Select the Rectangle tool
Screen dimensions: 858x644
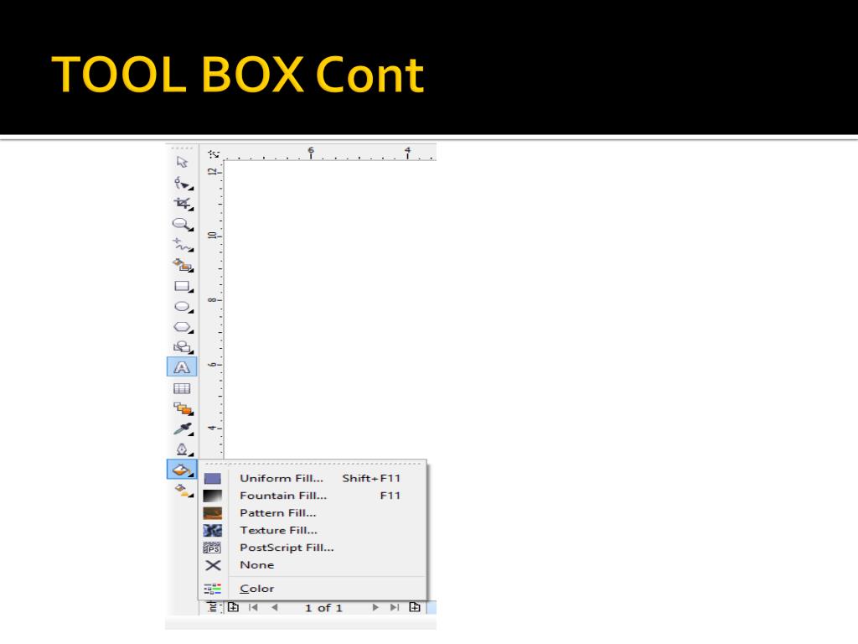click(x=183, y=287)
